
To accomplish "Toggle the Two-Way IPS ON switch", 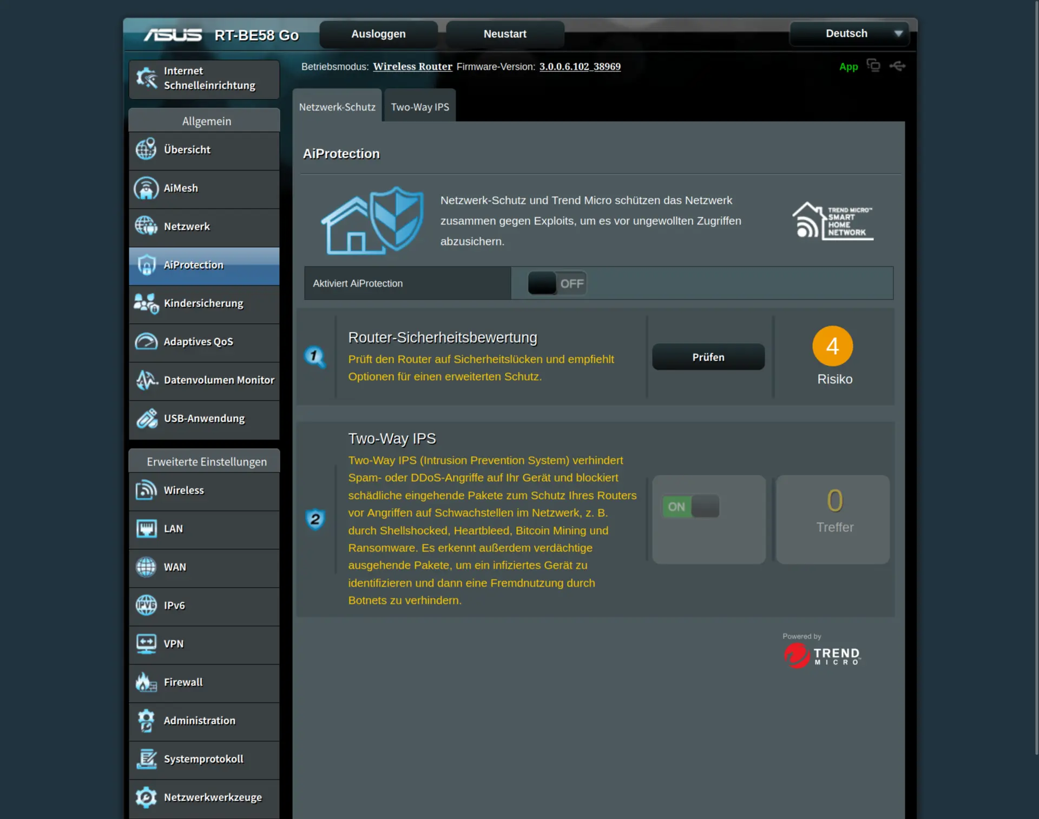I will tap(691, 507).
